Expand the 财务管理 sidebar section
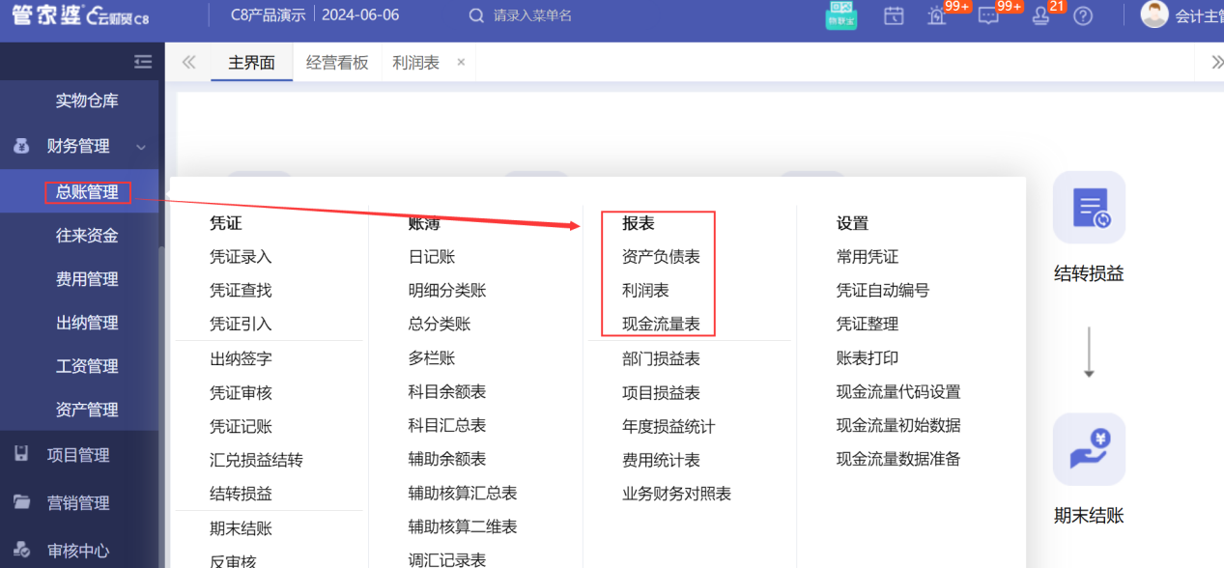 (x=81, y=146)
